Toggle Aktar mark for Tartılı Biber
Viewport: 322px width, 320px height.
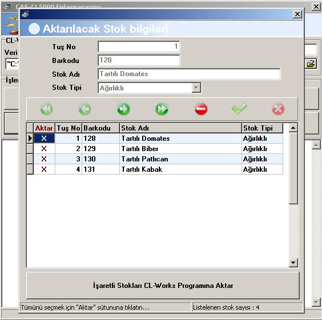tap(44, 149)
